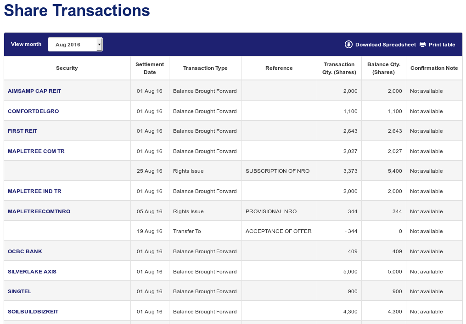Click the 4,300 transaction quantity for SOILBUILDBIZREIT
Screen dimensions: 466x324
point(350,312)
